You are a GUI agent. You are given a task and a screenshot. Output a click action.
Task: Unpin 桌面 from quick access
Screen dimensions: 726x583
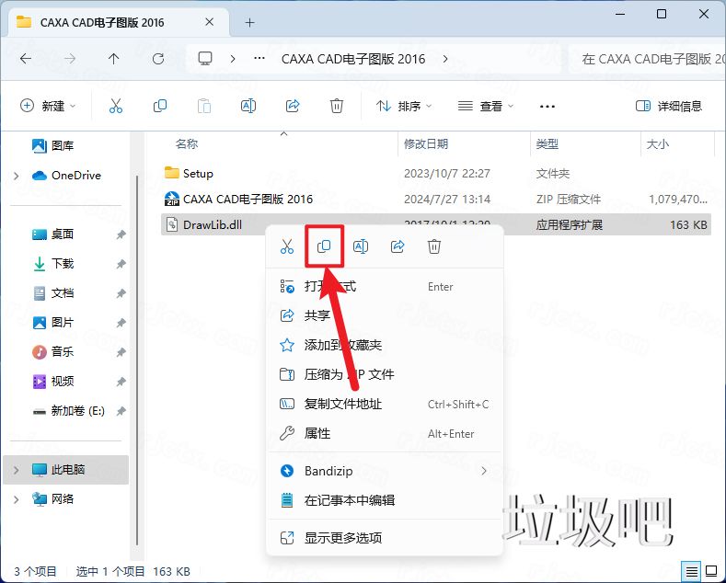121,234
